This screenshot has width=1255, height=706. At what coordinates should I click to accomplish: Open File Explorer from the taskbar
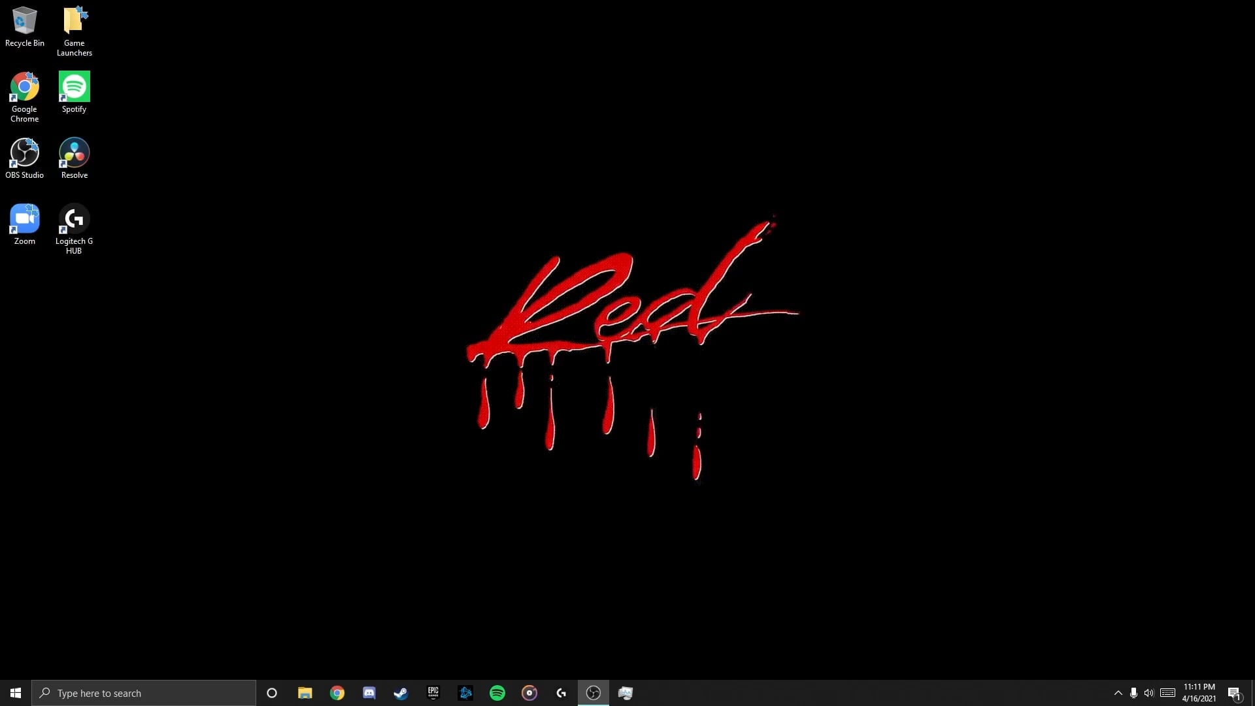click(x=305, y=692)
